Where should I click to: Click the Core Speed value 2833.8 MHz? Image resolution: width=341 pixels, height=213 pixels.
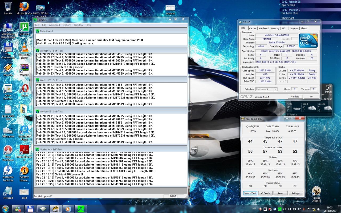(x=265, y=71)
